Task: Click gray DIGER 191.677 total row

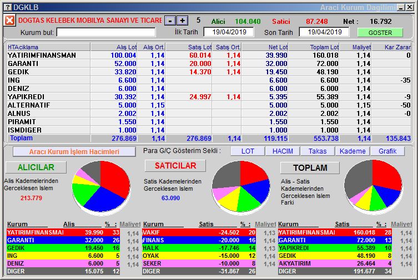Action: [335, 271]
